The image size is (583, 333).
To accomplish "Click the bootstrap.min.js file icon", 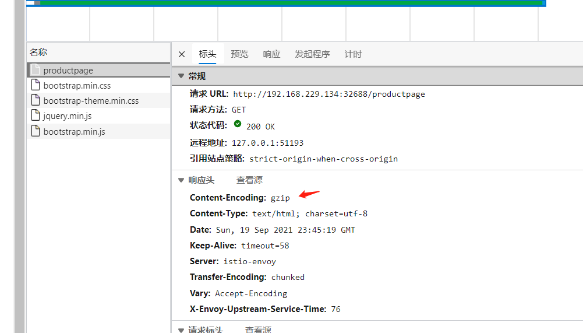I will point(36,131).
